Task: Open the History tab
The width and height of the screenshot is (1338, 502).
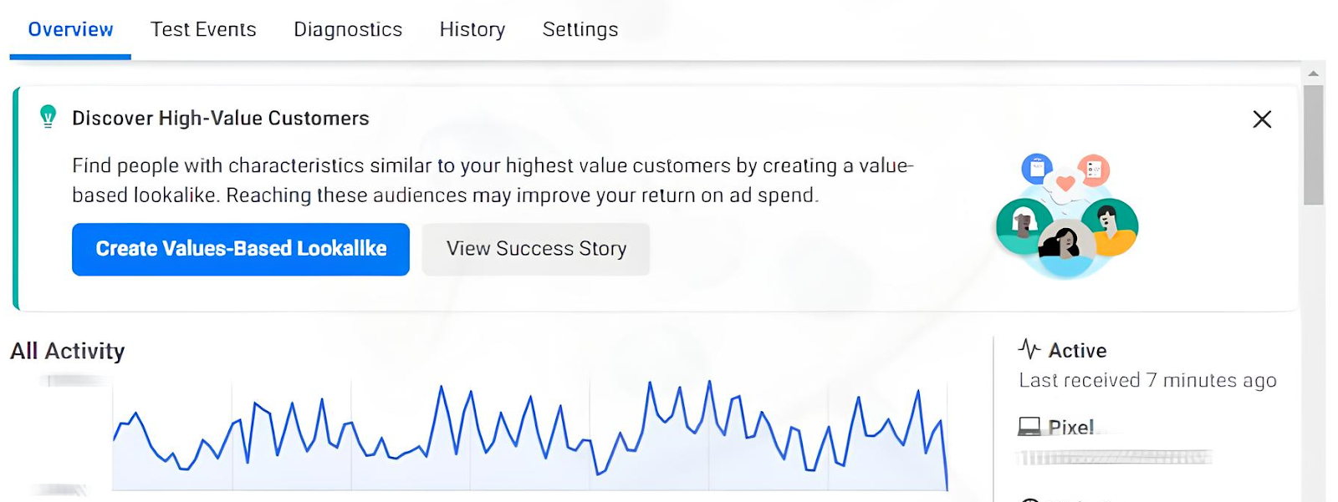Action: click(x=472, y=30)
